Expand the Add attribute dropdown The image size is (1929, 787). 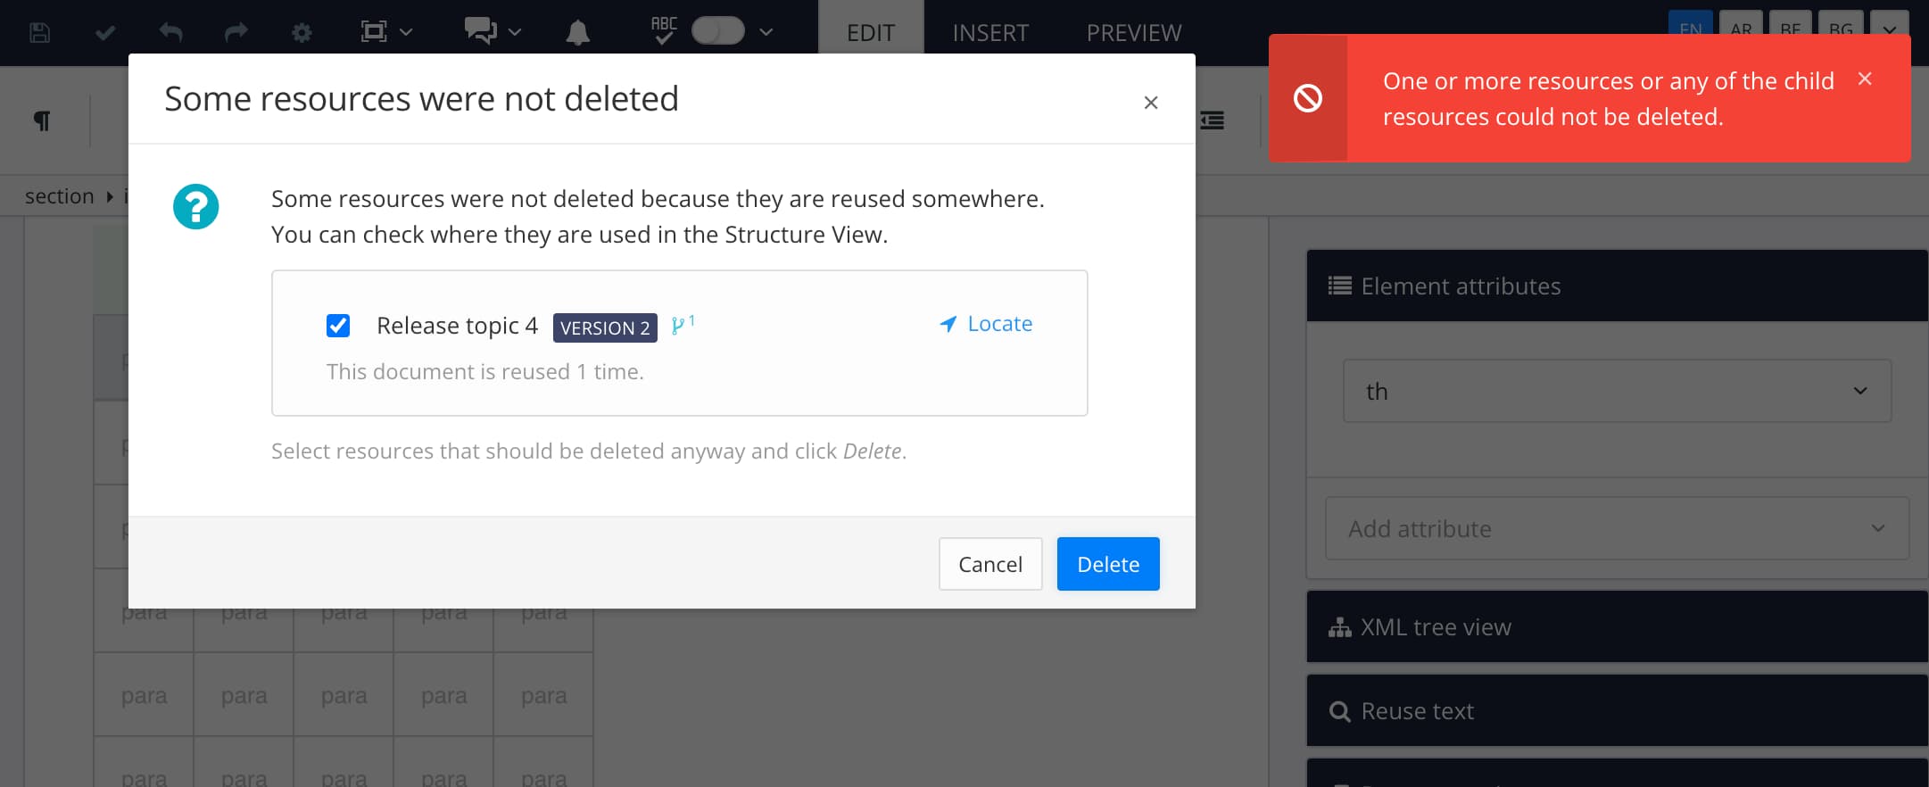point(1616,528)
